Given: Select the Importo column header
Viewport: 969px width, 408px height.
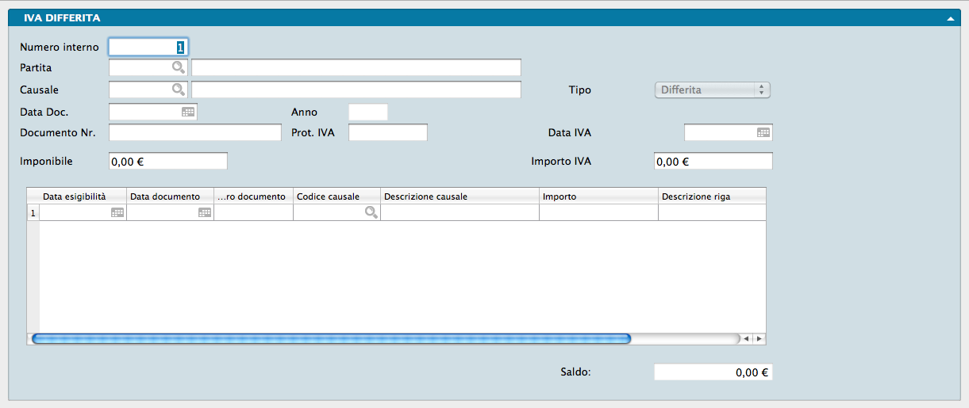Looking at the screenshot, I should 598,196.
